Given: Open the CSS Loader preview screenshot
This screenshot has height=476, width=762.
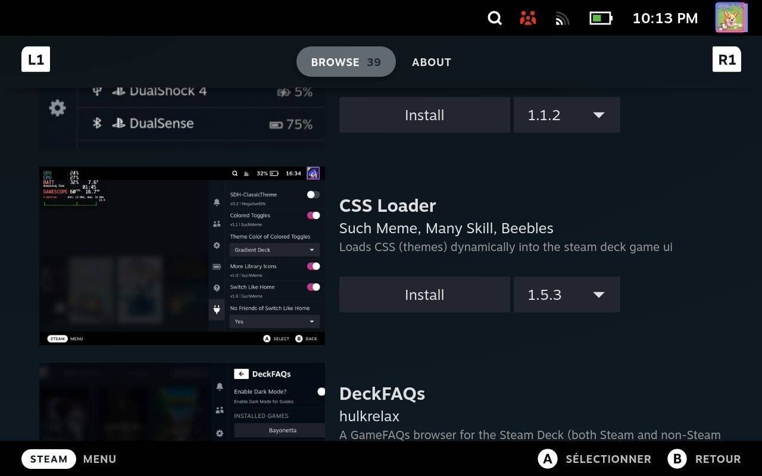Looking at the screenshot, I should [182, 256].
